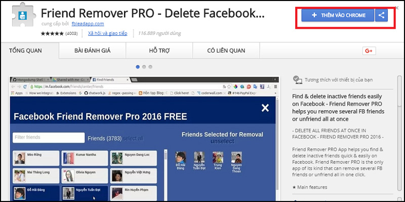Screen dimensions: 405x202
Task: Click the unselect link
Action: point(222,141)
